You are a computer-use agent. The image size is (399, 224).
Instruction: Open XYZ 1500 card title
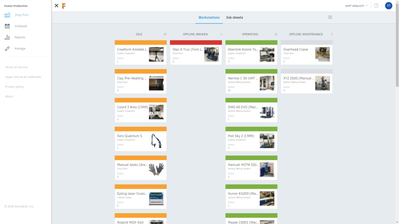299,78
